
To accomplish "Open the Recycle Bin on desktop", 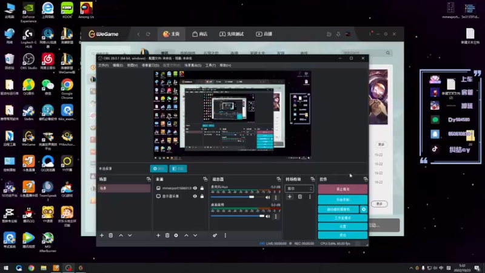I will [x=9, y=61].
